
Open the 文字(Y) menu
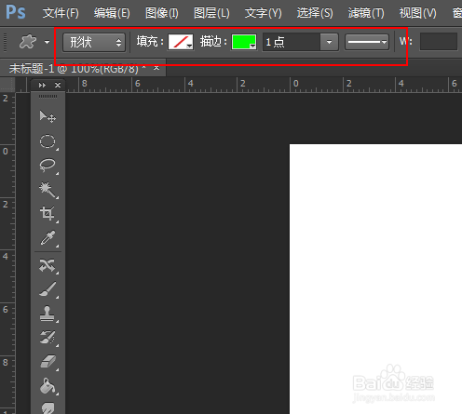pyautogui.click(x=263, y=13)
